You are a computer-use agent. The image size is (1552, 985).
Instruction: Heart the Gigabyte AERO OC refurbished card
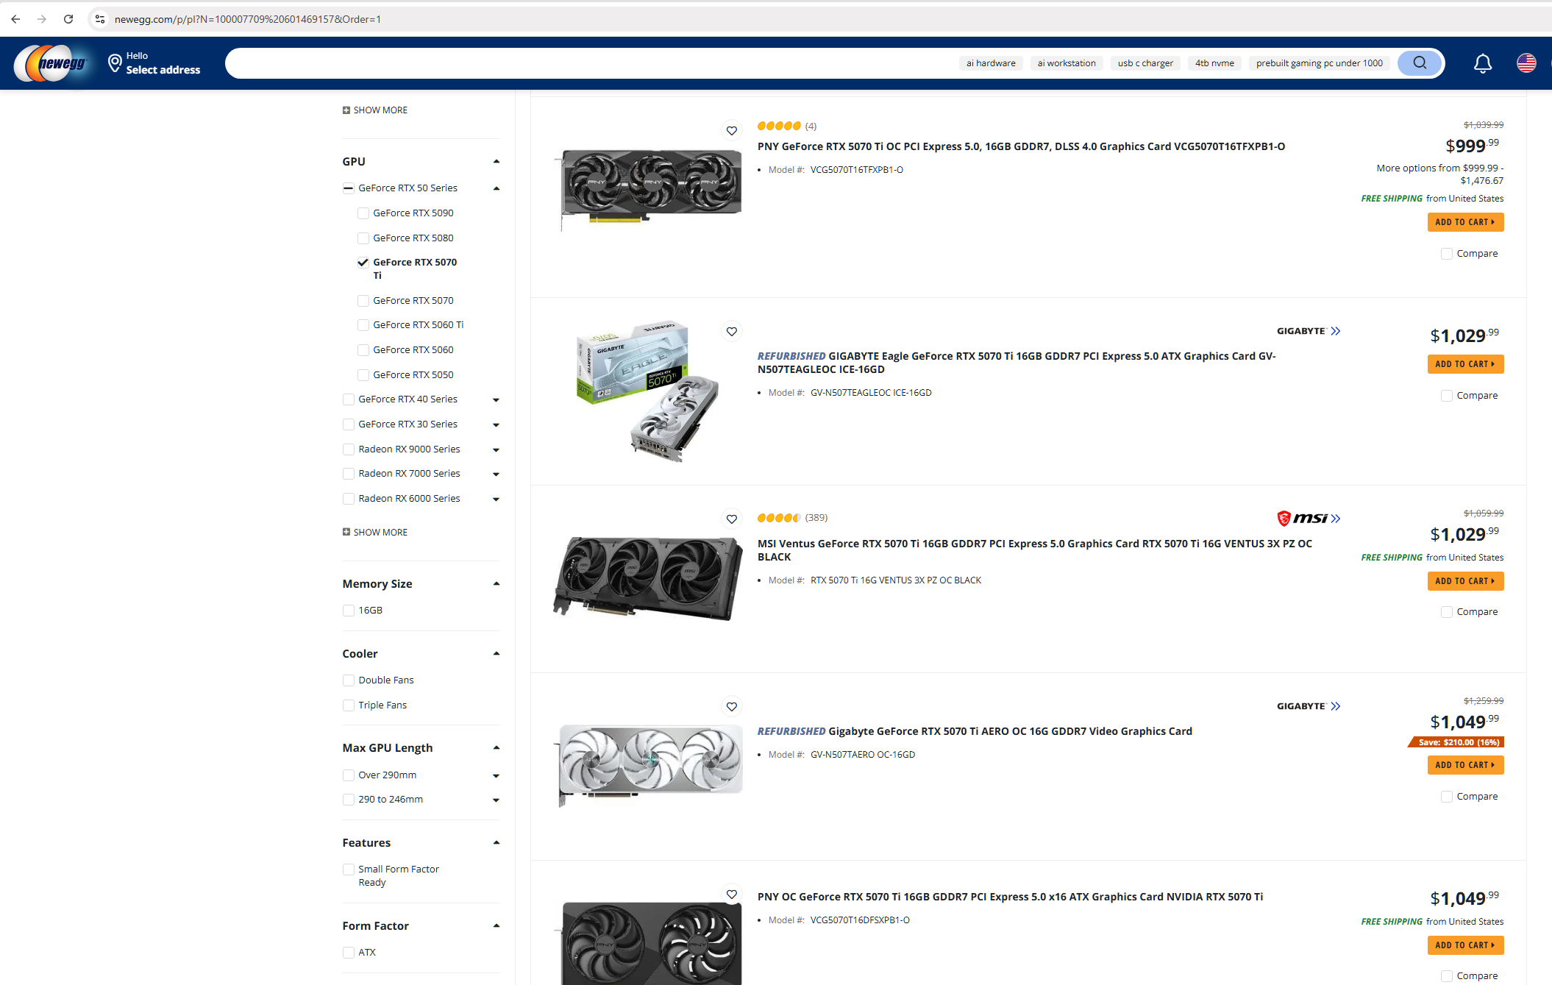[732, 707]
